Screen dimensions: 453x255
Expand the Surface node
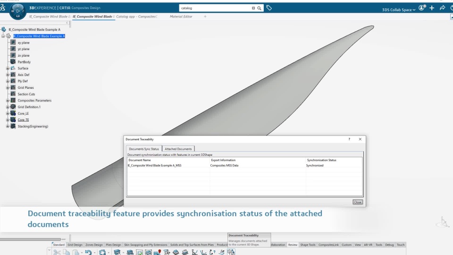click(x=8, y=68)
